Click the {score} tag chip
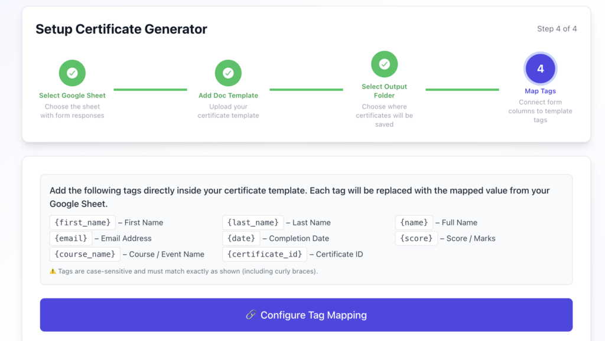 (416, 238)
